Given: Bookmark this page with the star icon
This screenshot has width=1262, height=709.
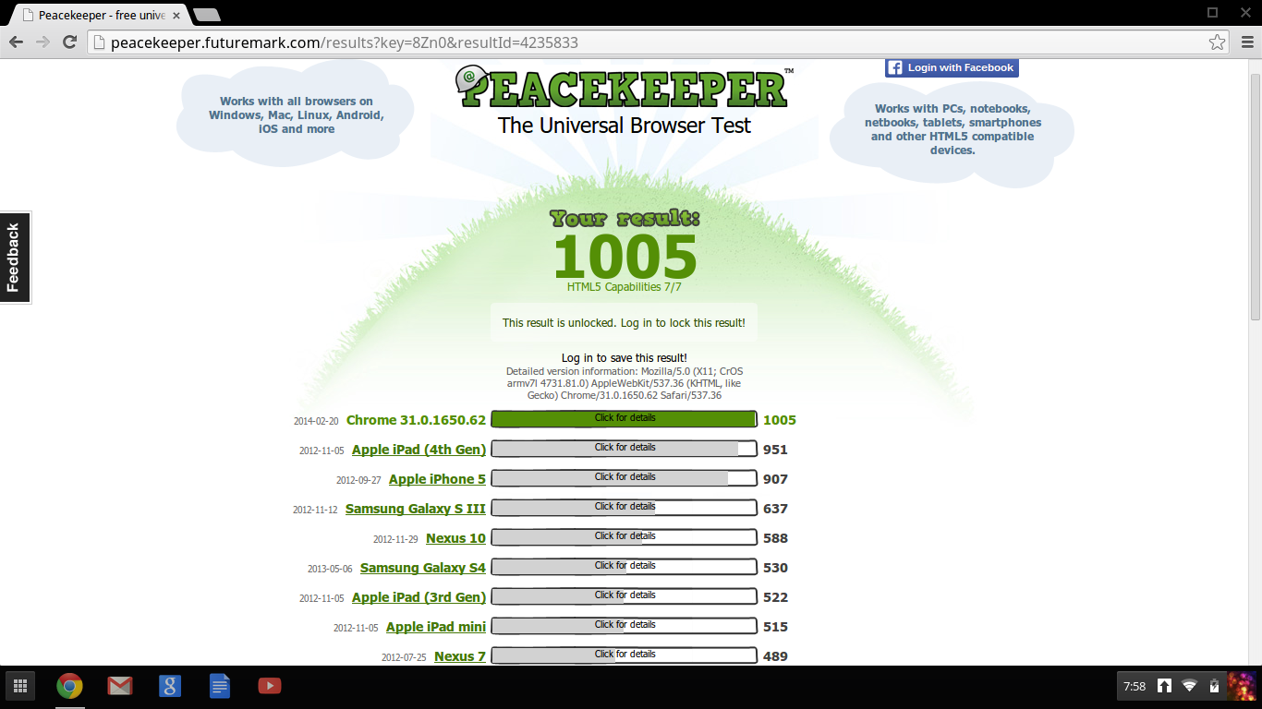Looking at the screenshot, I should pyautogui.click(x=1218, y=42).
